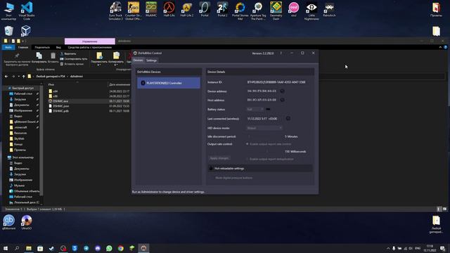This screenshot has height=253, width=450.
Task: Open the Recycle Bin icon
Action: (x=8, y=31)
